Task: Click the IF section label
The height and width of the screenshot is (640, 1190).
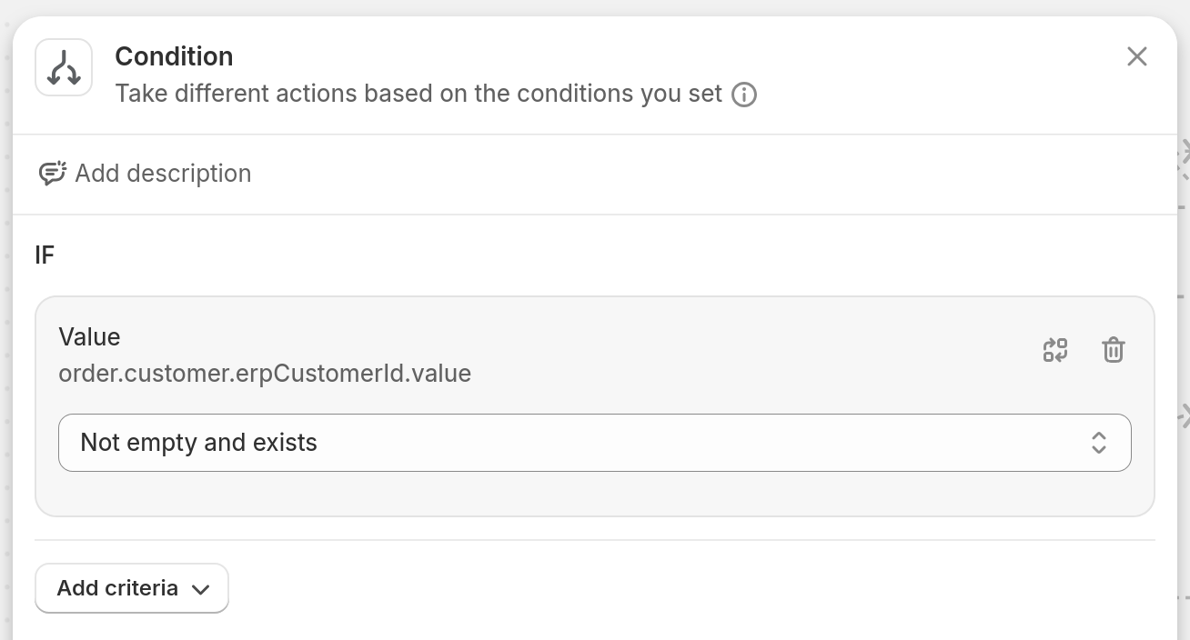Action: tap(45, 255)
